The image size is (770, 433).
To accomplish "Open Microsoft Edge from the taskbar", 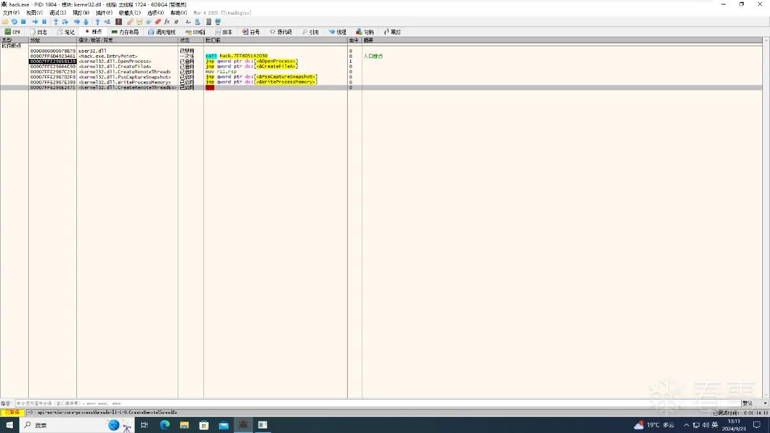I will tap(164, 425).
